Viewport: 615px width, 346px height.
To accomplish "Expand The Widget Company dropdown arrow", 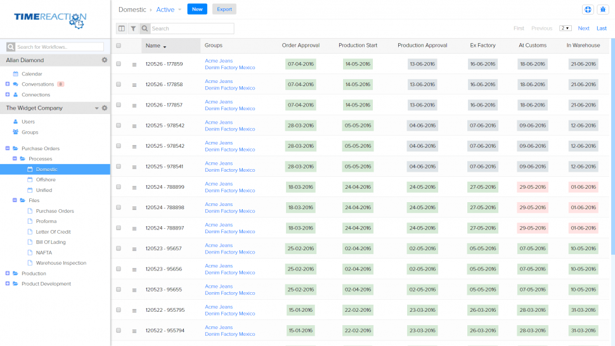I will coord(96,108).
